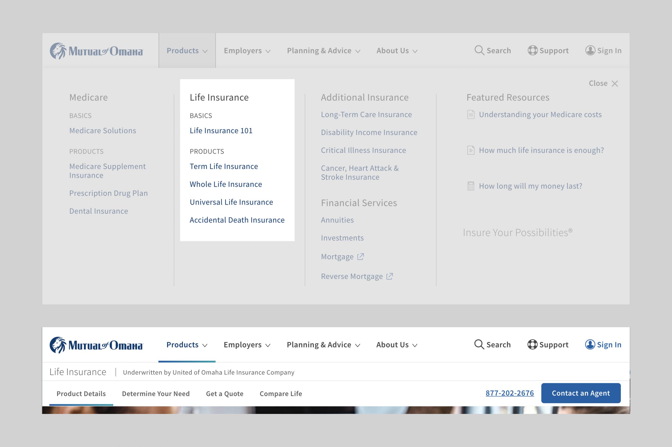This screenshot has width=672, height=447.
Task: Click the Mutual of Omaha lion logo in bottom header
Action: coord(58,345)
